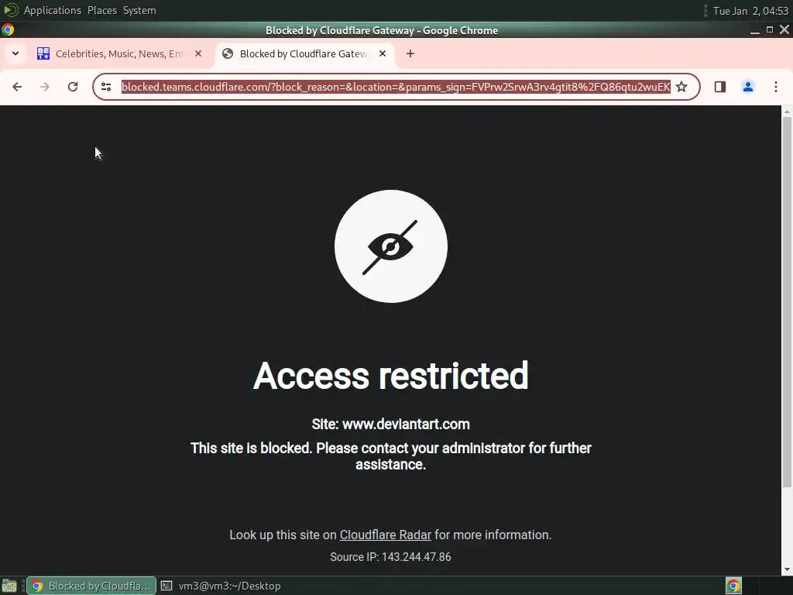
Task: View site information icon in address bar
Action: coord(106,87)
